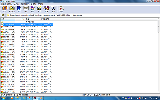
Task: Open the Help (說明) menu
Action: 40,4
